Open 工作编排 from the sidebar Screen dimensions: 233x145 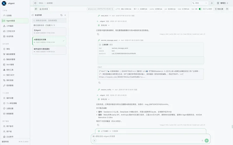(15, 26)
